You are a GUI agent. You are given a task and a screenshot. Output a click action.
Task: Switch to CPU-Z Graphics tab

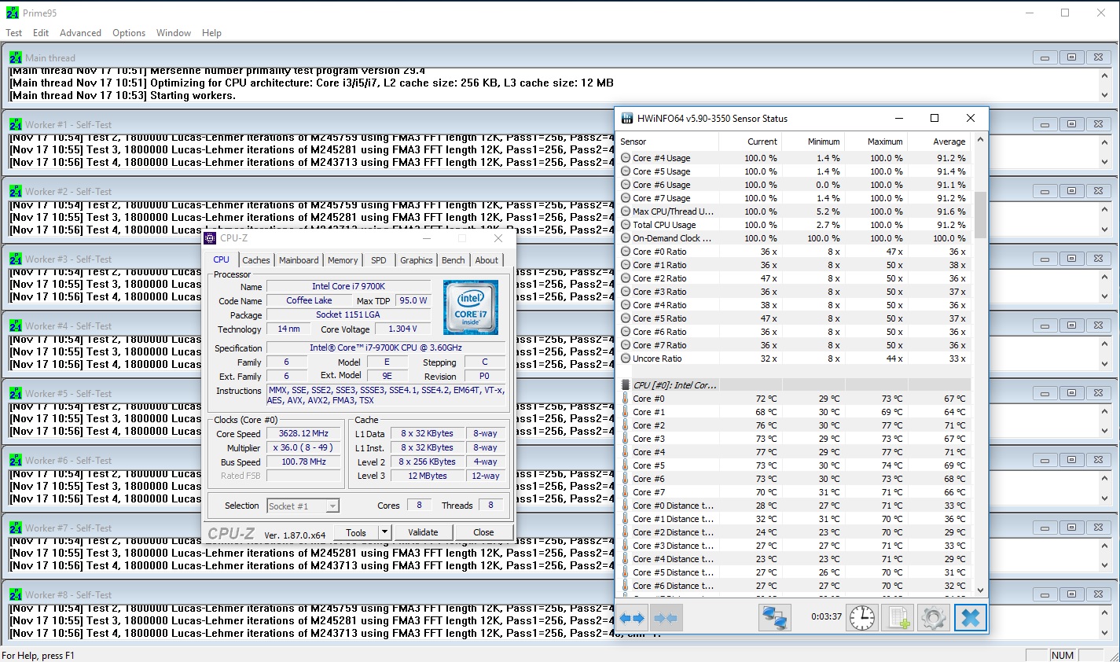[416, 260]
